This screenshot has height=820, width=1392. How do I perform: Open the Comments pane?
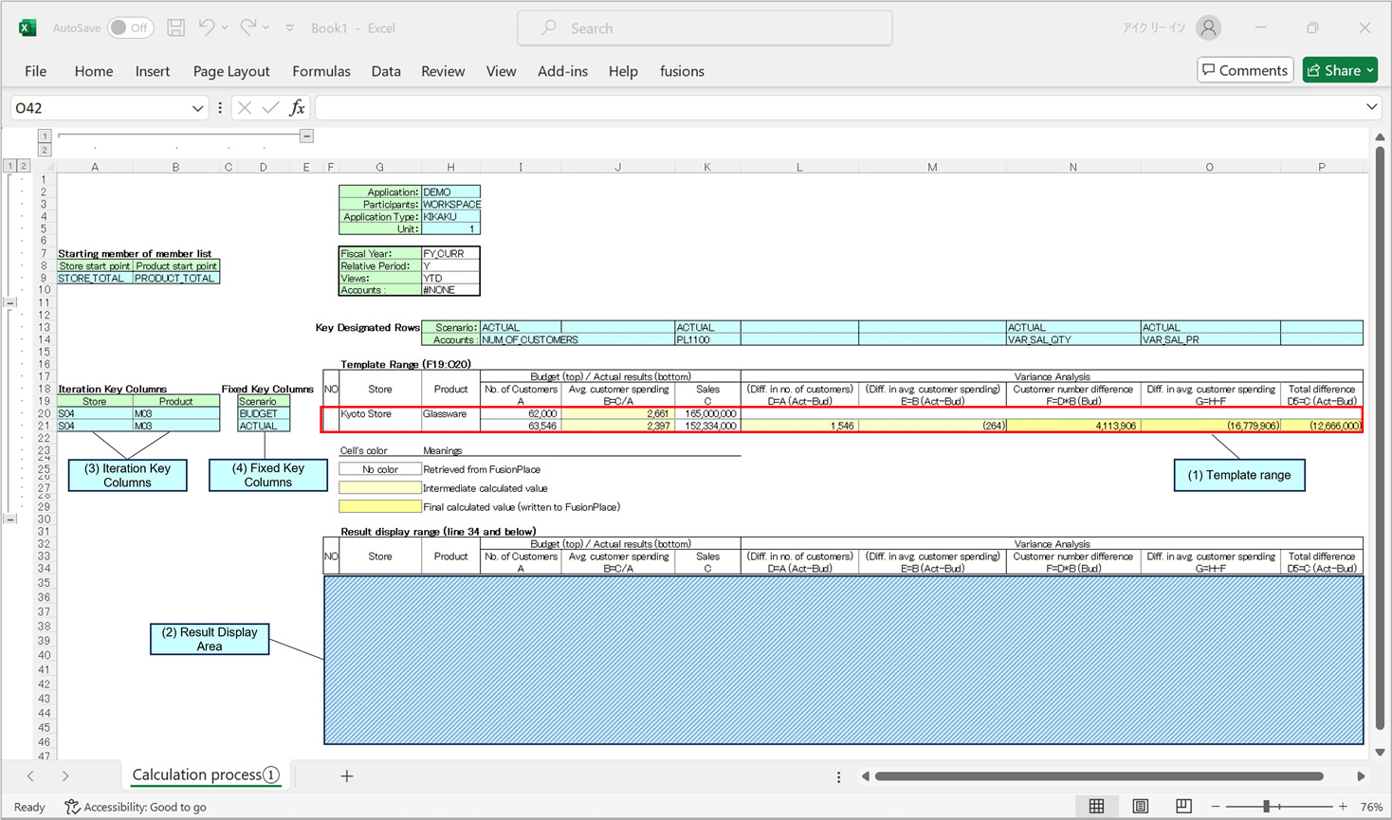(x=1245, y=69)
